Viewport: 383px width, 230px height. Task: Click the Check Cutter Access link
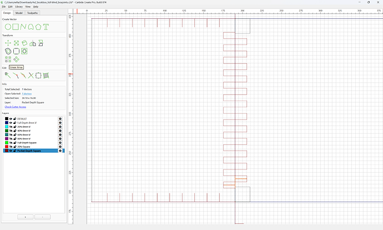click(16, 107)
